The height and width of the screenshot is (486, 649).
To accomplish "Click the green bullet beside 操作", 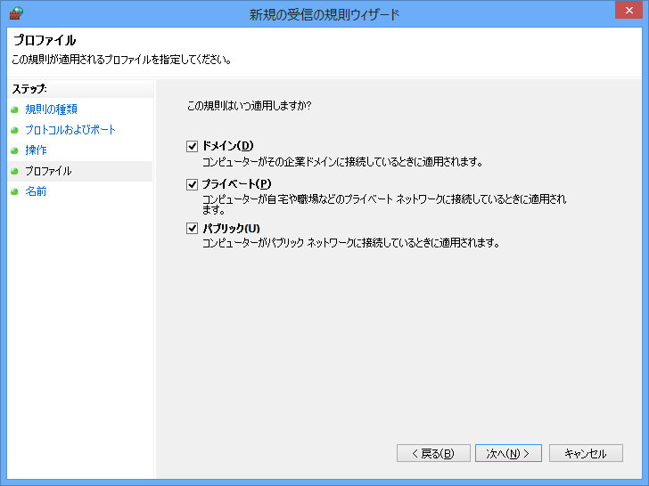I will 14,150.
